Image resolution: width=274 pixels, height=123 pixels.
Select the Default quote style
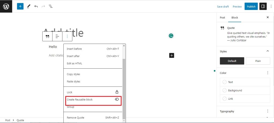click(232, 61)
